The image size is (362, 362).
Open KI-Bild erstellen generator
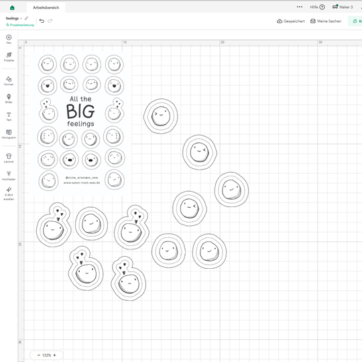coord(9,194)
